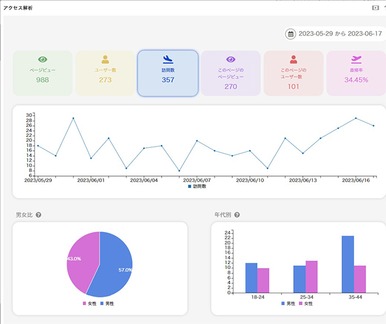Click the takeoff plane icon on 直帰率 card
The image size is (386, 324).
[356, 59]
